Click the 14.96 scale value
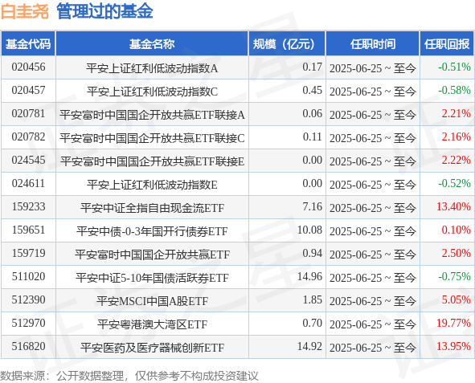The height and width of the screenshot is (383, 475). click(309, 276)
